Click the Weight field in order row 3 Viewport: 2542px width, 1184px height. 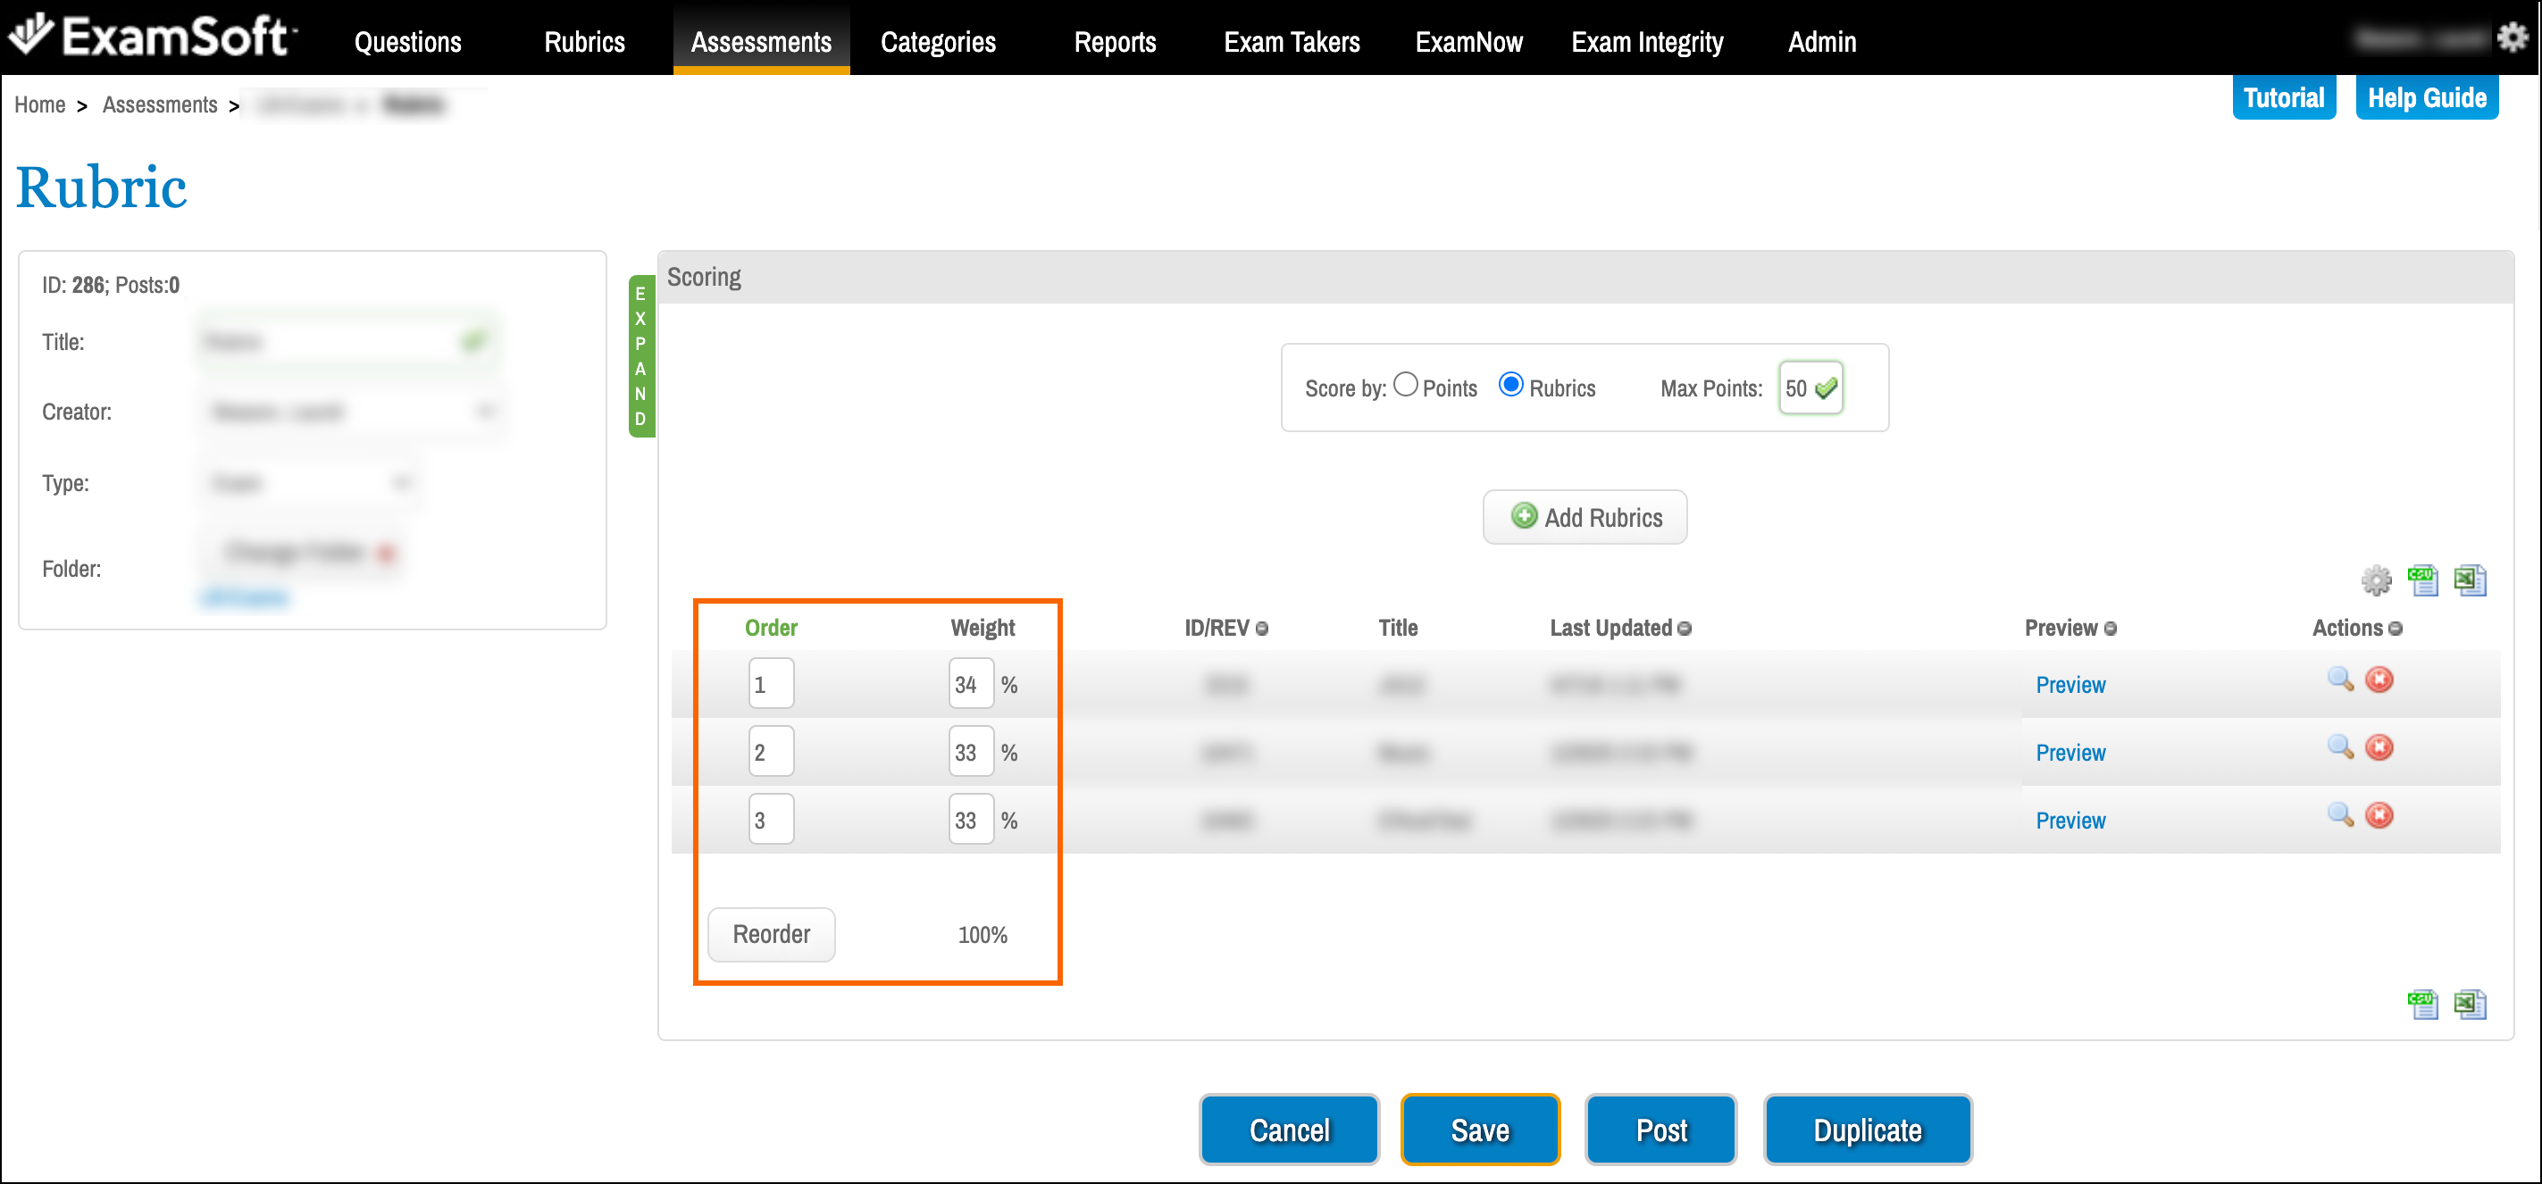click(970, 820)
